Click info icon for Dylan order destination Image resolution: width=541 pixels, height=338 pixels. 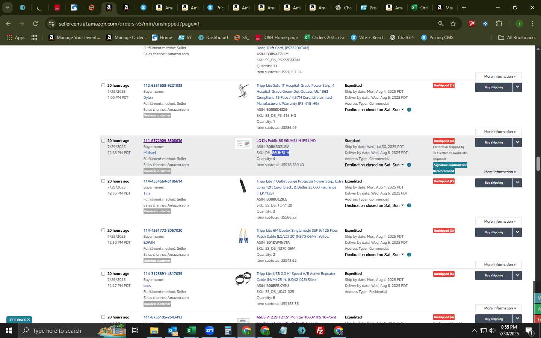coord(409,110)
